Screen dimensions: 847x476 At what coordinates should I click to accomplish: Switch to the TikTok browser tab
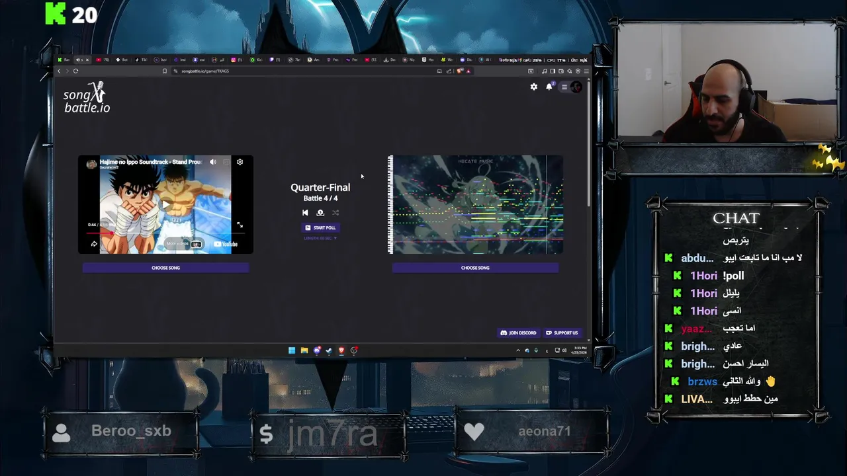[140, 60]
